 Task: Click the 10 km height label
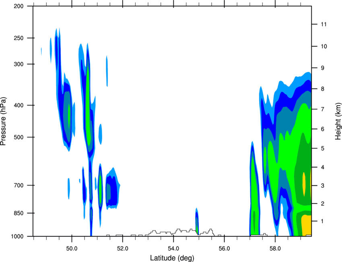coord(324,46)
